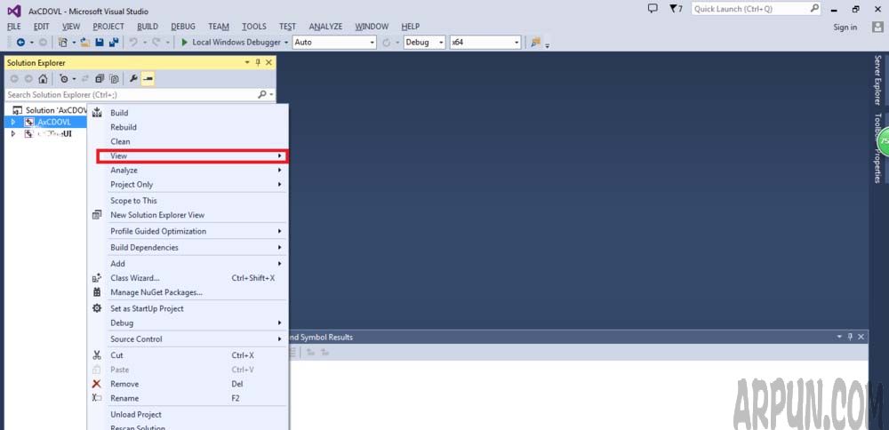Open the Profile Guided Optimization submenu
Viewport: 889px width, 430px height.
tap(188, 231)
